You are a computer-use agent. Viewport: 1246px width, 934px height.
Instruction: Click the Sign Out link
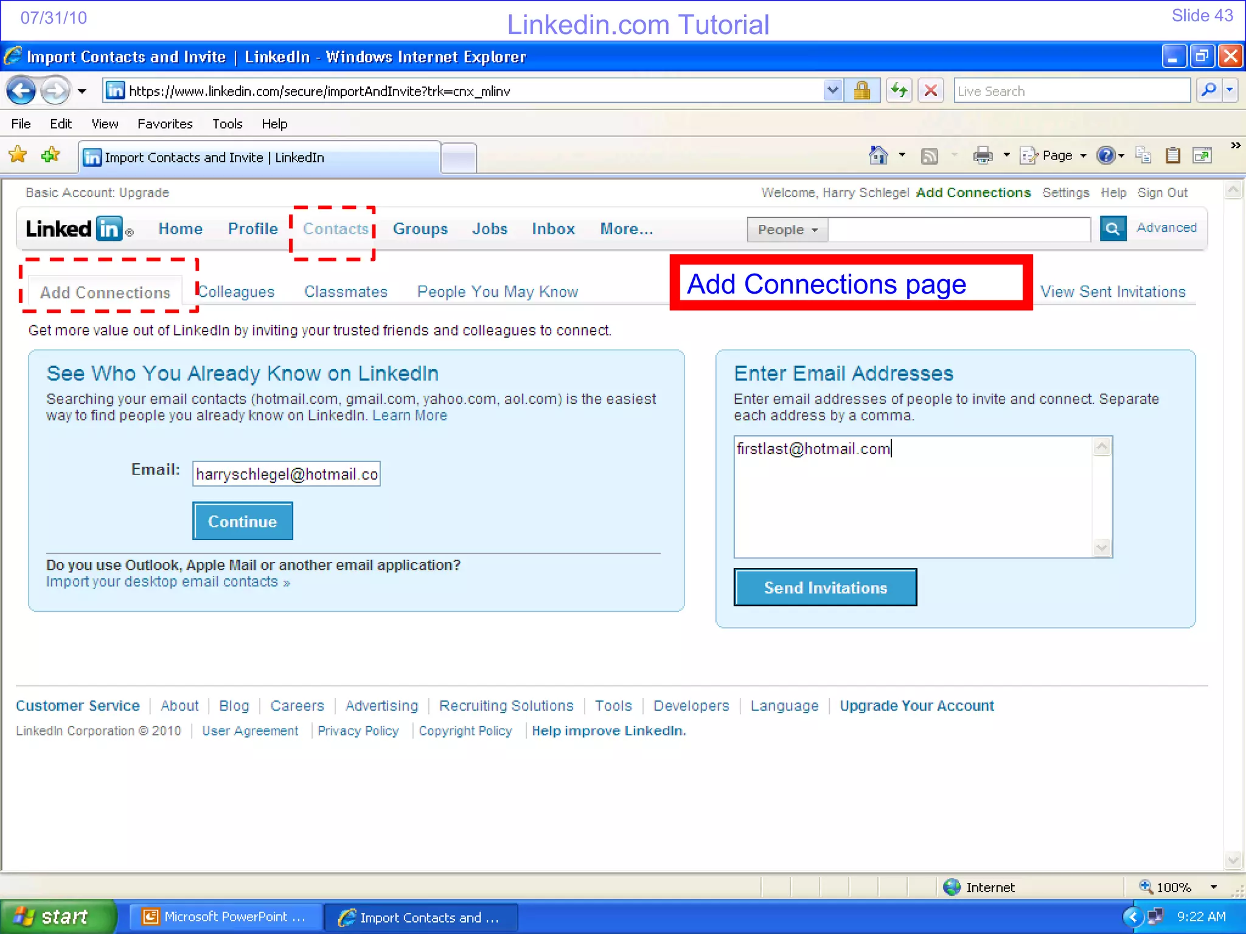coord(1163,193)
